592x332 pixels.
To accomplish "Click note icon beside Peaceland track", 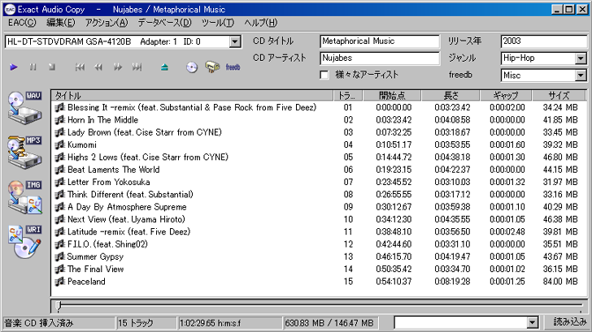I will tap(59, 282).
